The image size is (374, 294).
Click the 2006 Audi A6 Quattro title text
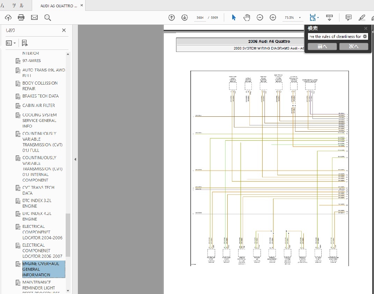pos(269,41)
